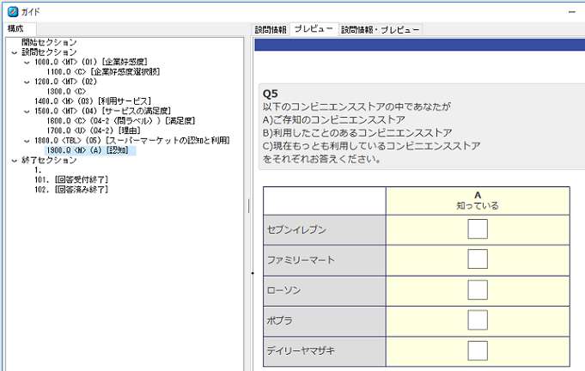Collapse the 1200.0 (Q2) node
The width and height of the screenshot is (585, 371).
[27, 82]
